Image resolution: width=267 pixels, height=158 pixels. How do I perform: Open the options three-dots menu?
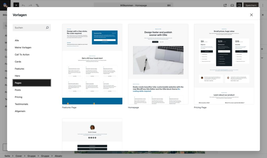pyautogui.click(x=263, y=5)
